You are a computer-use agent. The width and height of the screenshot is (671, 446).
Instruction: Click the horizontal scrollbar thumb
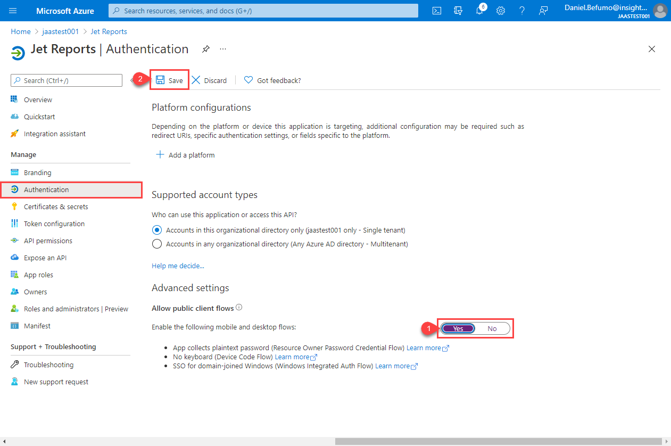pyautogui.click(x=499, y=441)
